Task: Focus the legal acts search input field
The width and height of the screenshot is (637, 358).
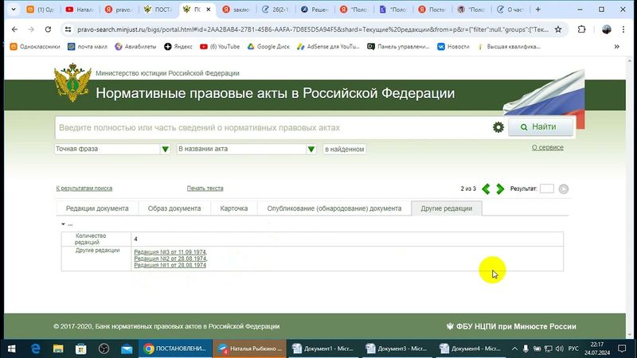Action: click(272, 128)
